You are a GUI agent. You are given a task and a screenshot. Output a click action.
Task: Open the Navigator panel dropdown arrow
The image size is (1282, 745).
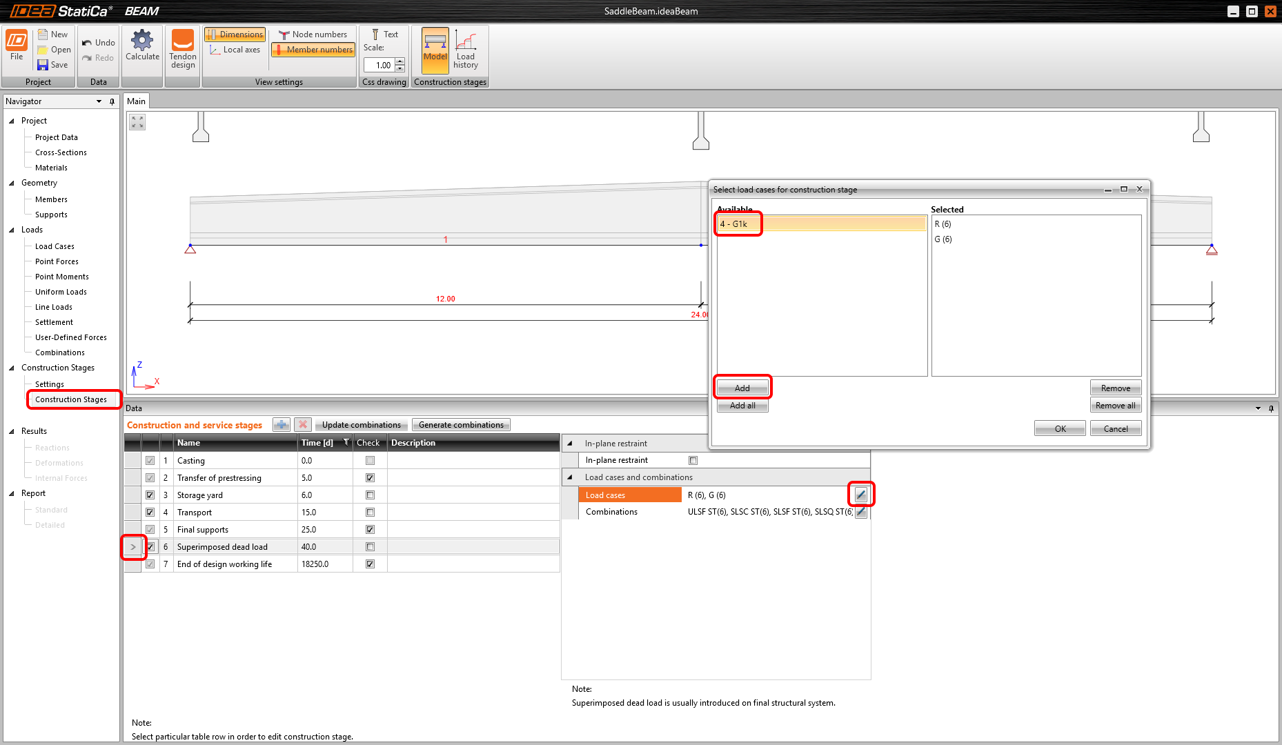(x=99, y=101)
